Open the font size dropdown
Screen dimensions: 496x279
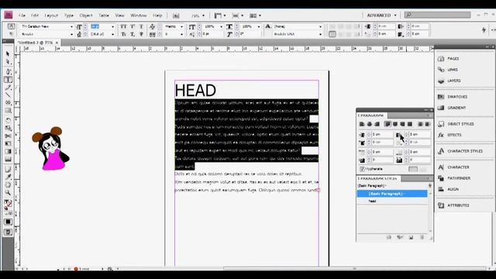pyautogui.click(x=112, y=26)
